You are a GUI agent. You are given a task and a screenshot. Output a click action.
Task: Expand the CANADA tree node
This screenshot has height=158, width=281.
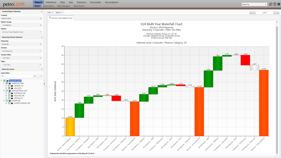coord(6,86)
